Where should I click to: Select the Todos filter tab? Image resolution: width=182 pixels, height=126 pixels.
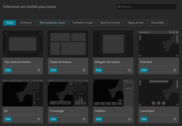pyautogui.click(x=10, y=23)
